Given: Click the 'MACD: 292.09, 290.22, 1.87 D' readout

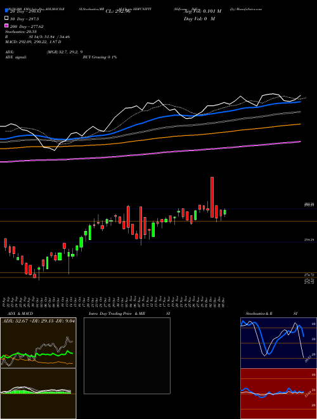Looking at the screenshot, I should coord(33,42).
